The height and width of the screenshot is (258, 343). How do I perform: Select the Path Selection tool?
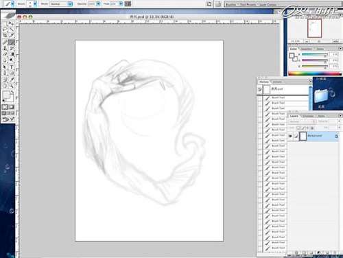5,67
